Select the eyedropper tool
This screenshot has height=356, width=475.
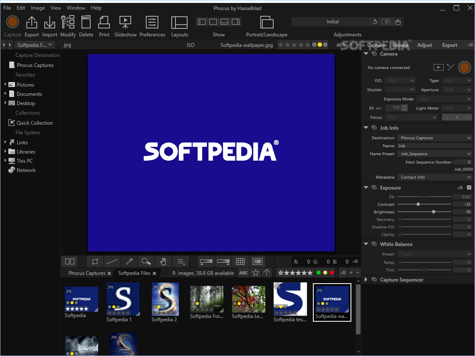tap(129, 261)
